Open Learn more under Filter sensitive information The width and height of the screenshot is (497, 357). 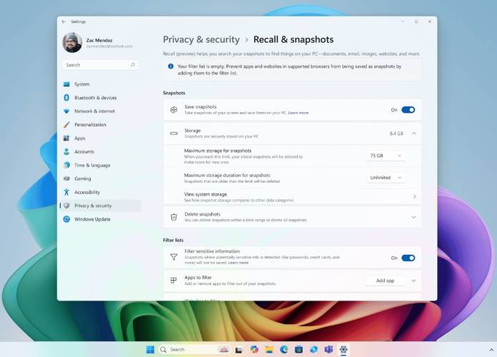point(239,263)
